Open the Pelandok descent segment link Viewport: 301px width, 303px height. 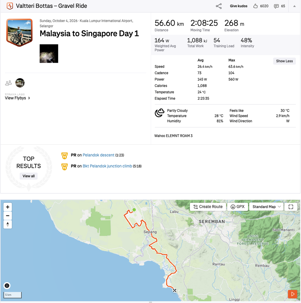(x=98, y=155)
